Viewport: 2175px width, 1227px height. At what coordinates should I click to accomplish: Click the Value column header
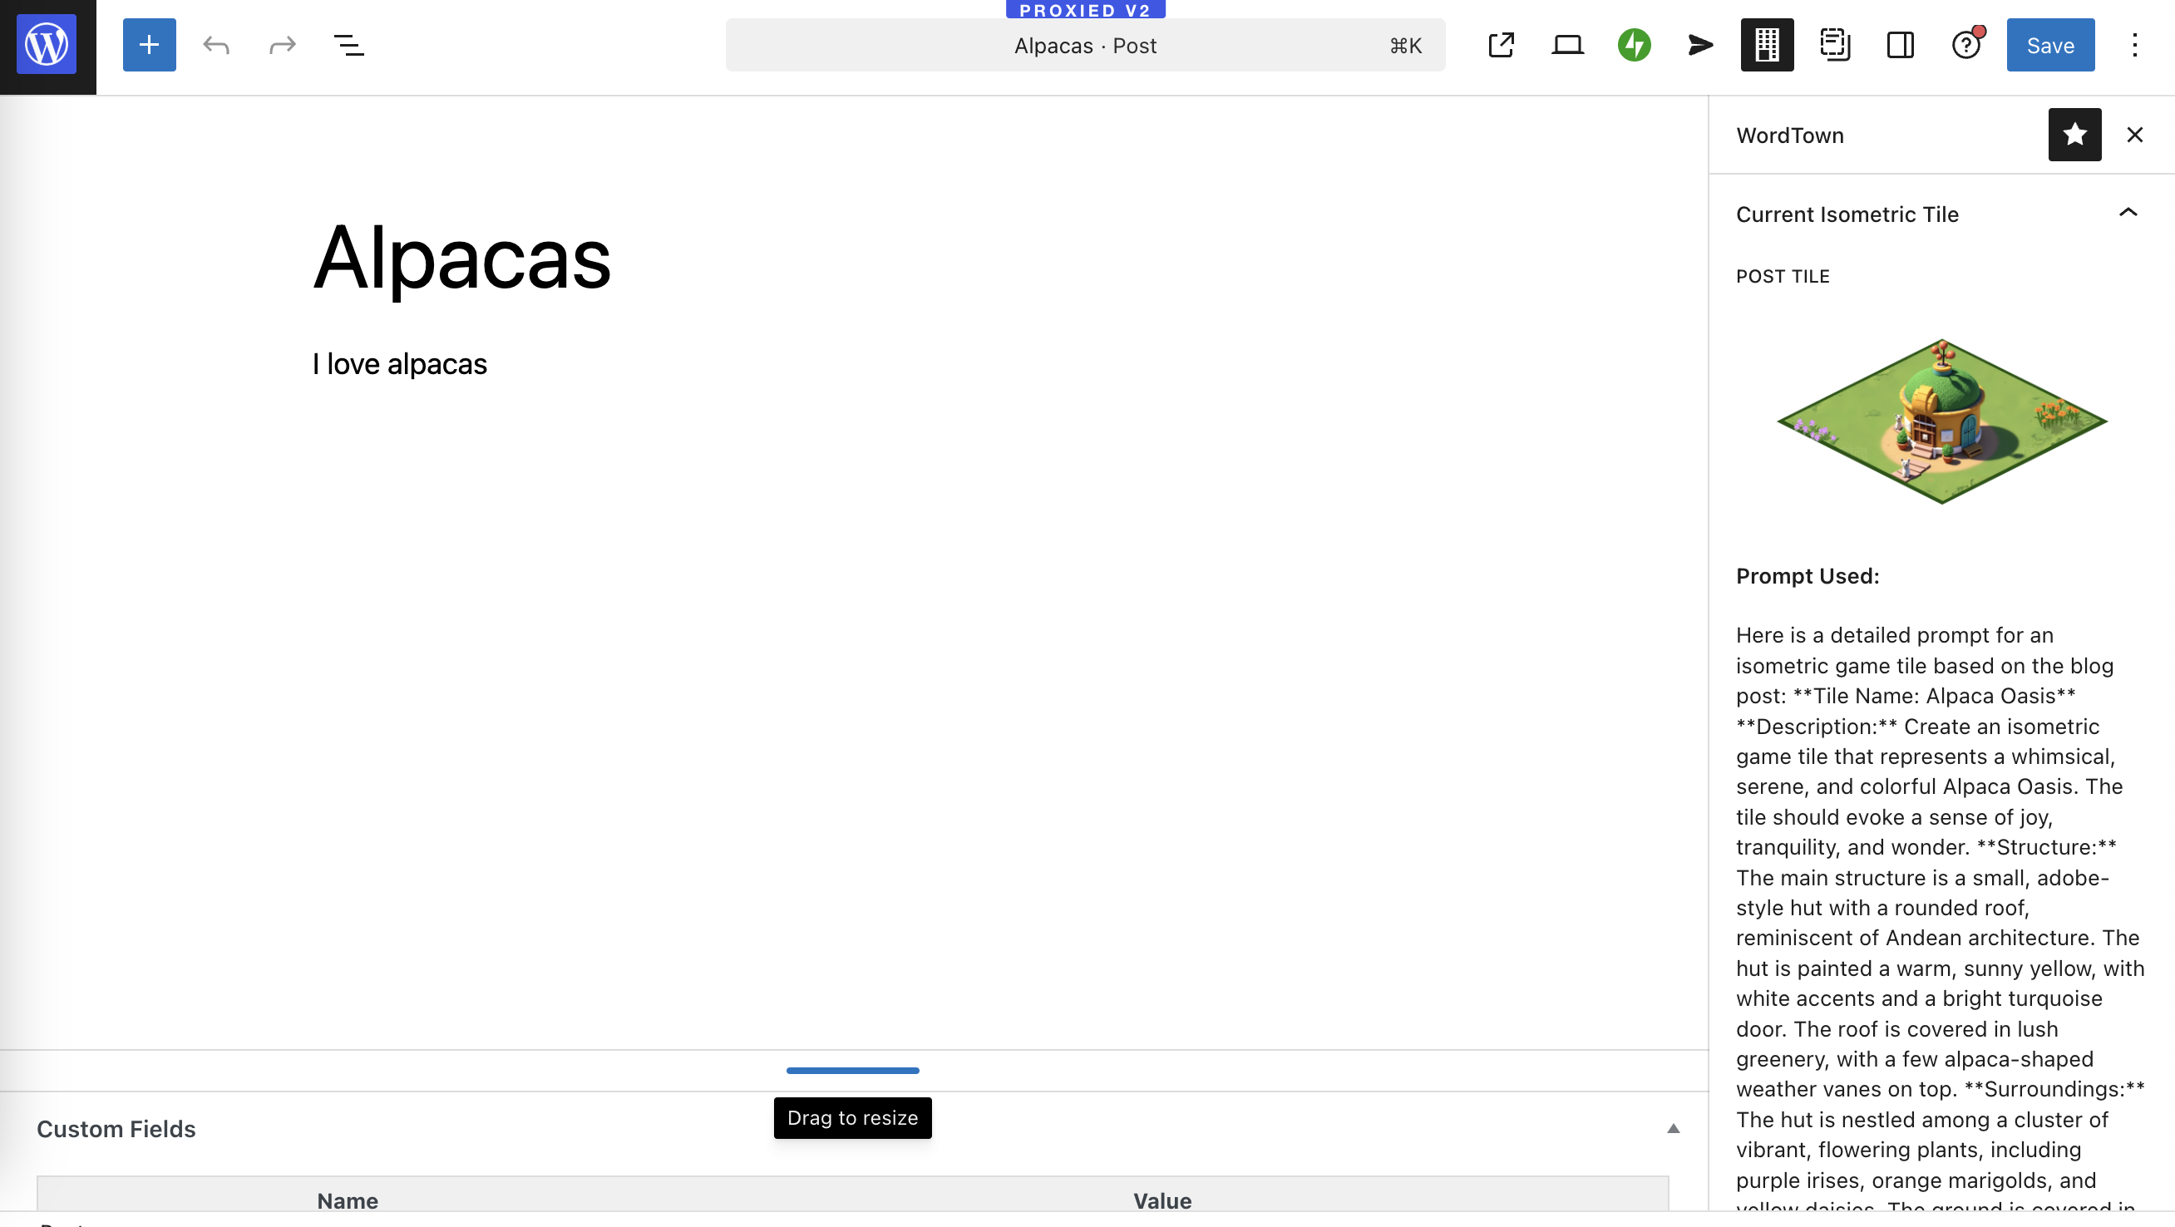pos(1161,1201)
